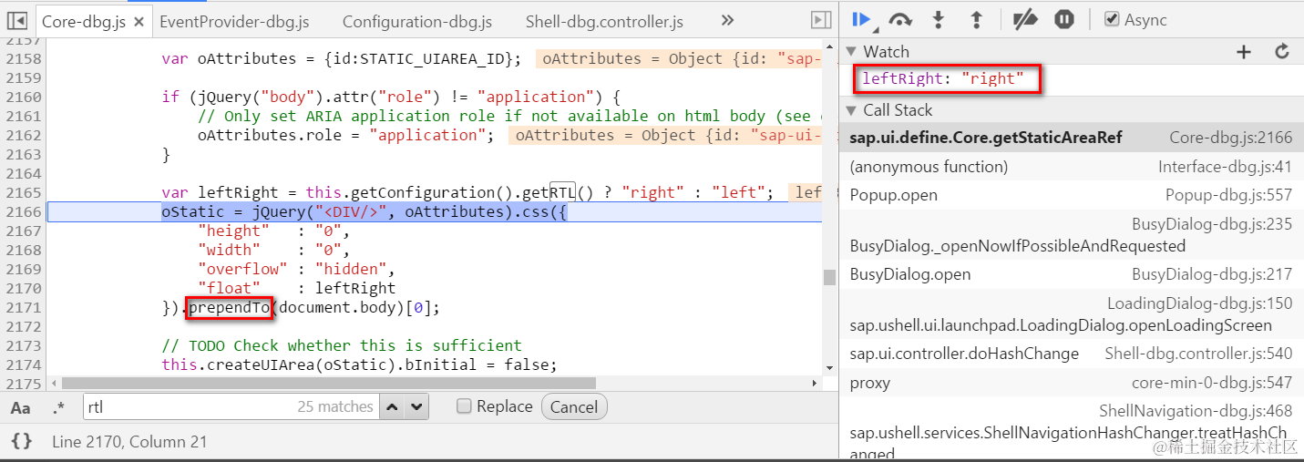
Task: Show more tabs with double chevron
Action: pos(727,20)
